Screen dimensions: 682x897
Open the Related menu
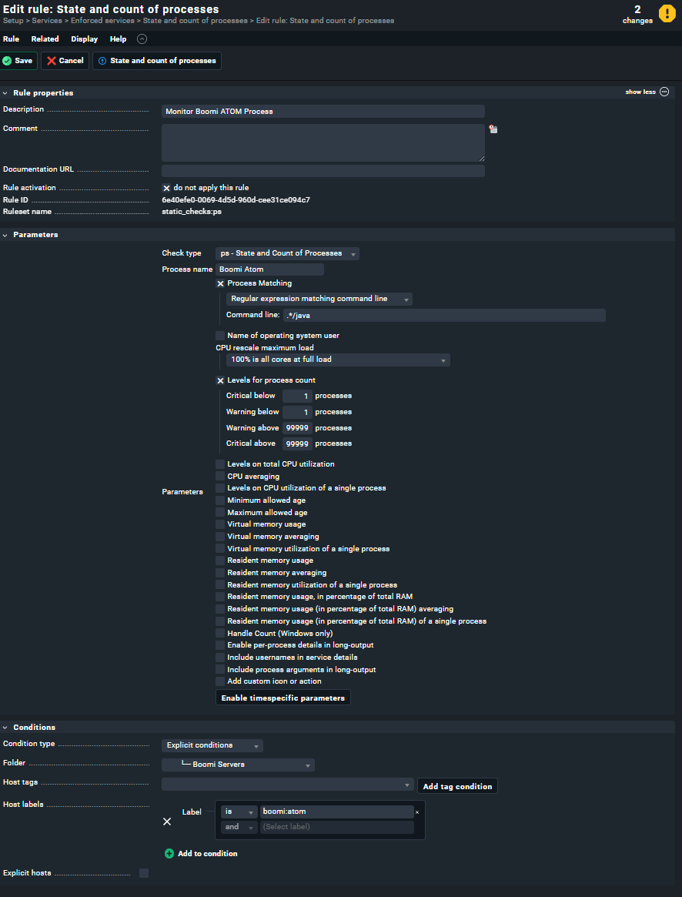click(x=45, y=39)
